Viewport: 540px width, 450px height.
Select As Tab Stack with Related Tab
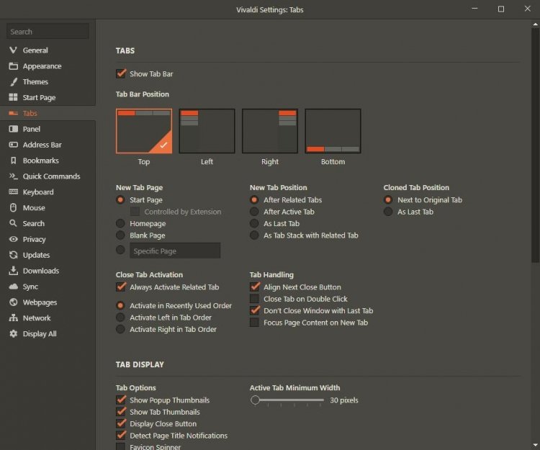pyautogui.click(x=254, y=235)
